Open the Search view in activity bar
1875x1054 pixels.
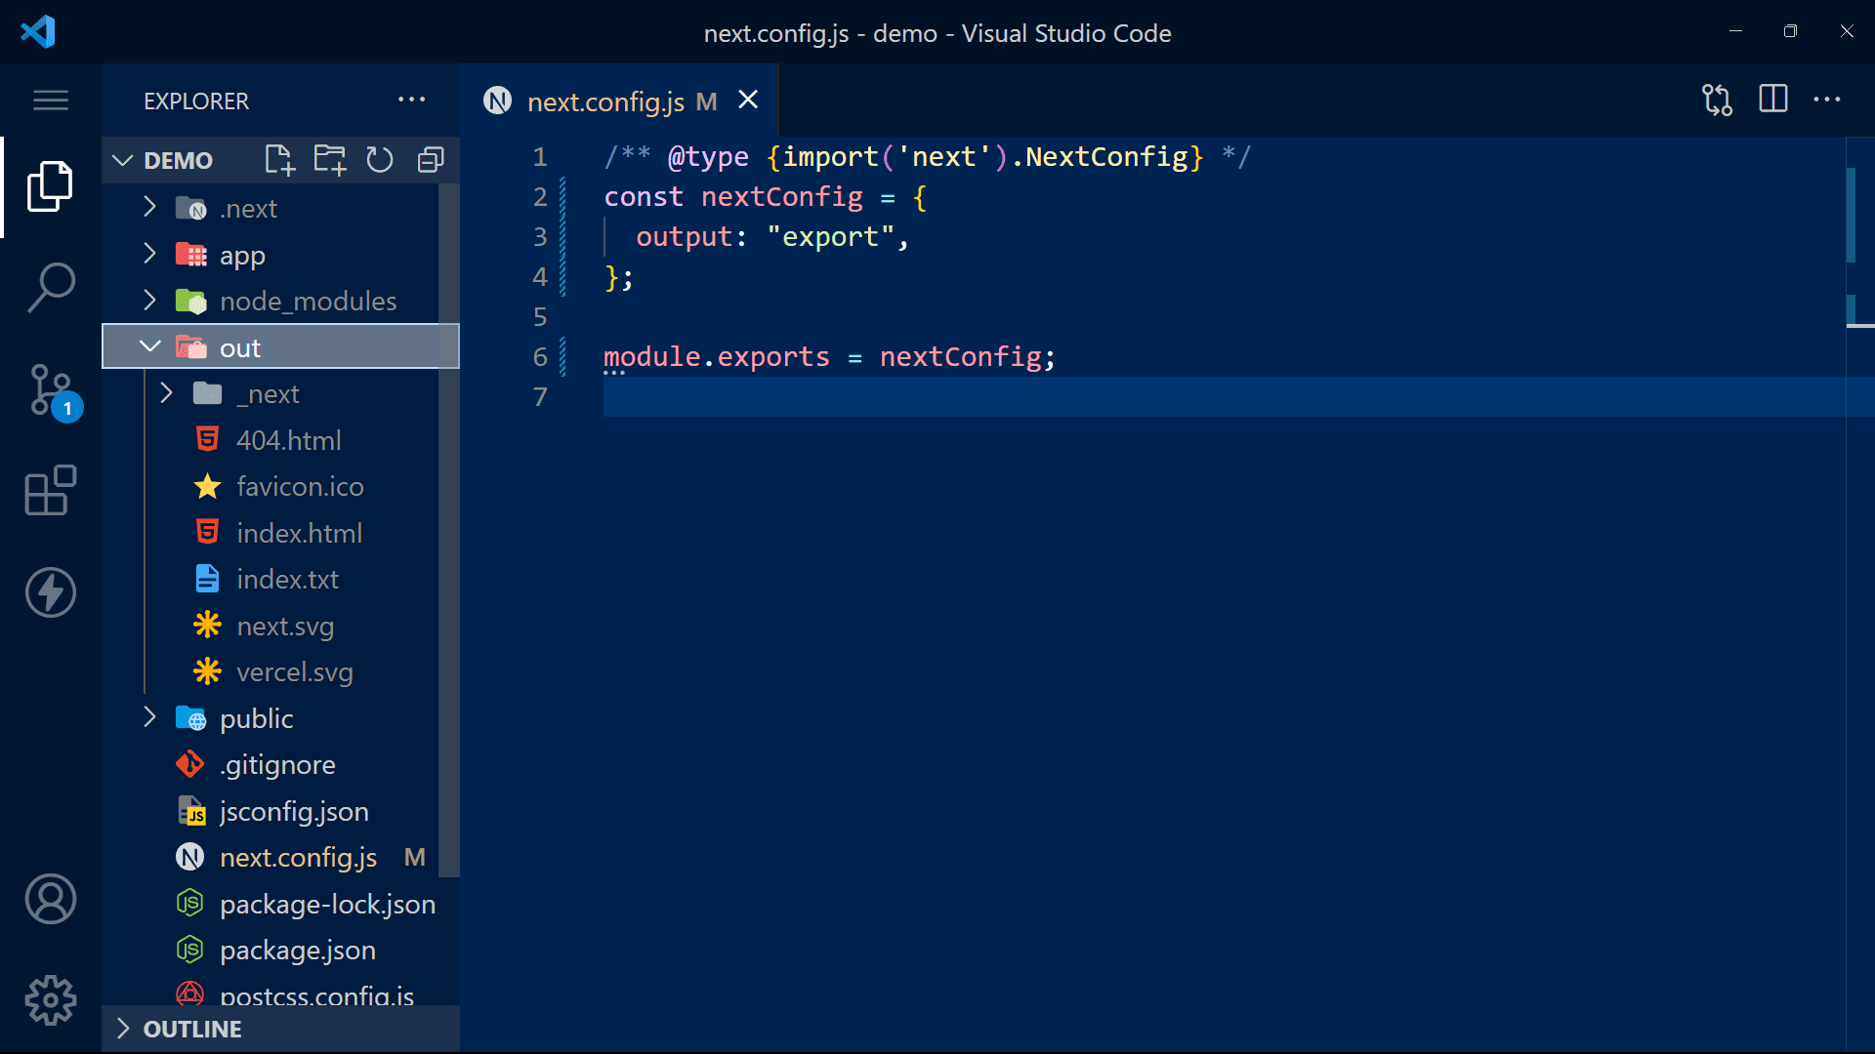(51, 287)
